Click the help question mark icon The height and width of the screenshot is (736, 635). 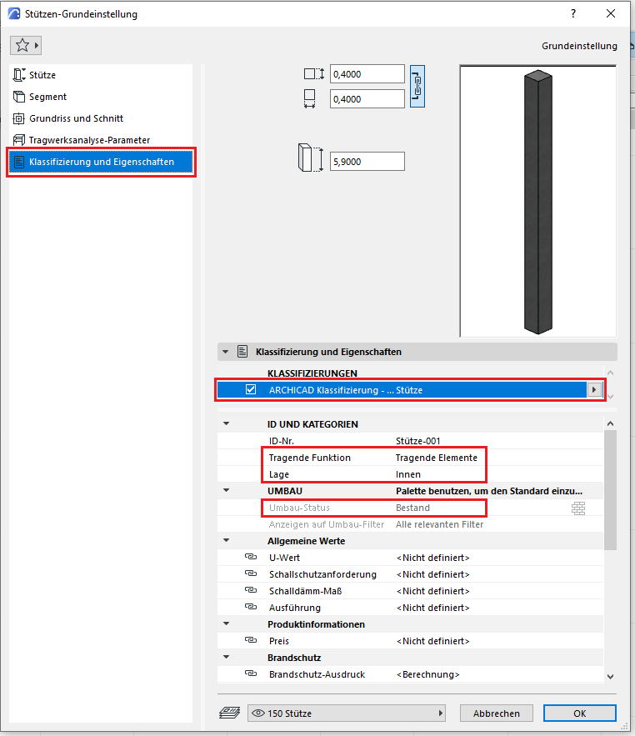[572, 14]
